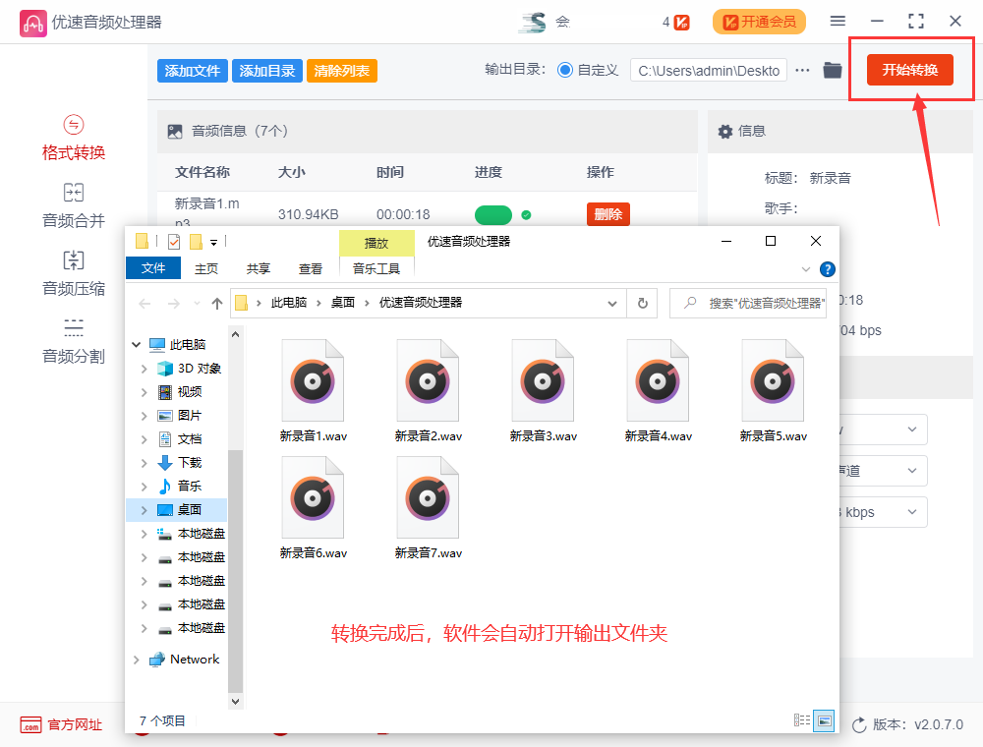Switch to the 查看 tab in Explorer
This screenshot has width=983, height=747.
(x=311, y=267)
